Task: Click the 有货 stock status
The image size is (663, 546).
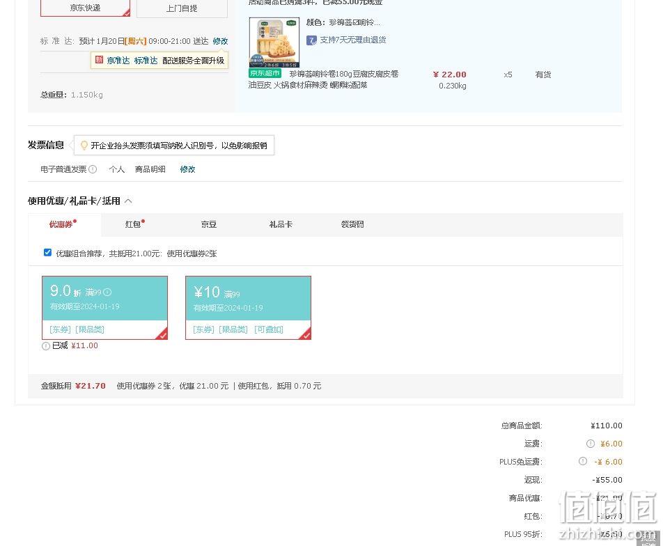Action: (x=543, y=75)
